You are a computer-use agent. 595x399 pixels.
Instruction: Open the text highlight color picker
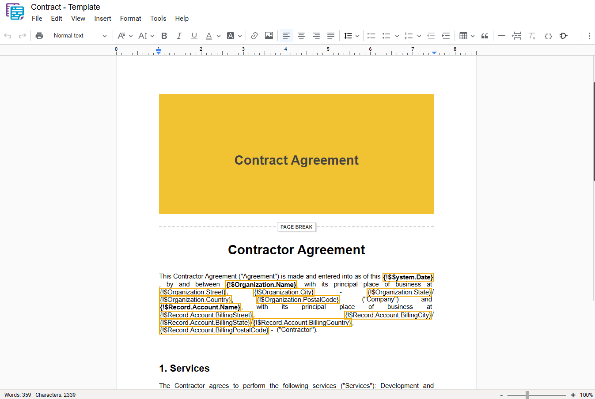tap(234, 36)
